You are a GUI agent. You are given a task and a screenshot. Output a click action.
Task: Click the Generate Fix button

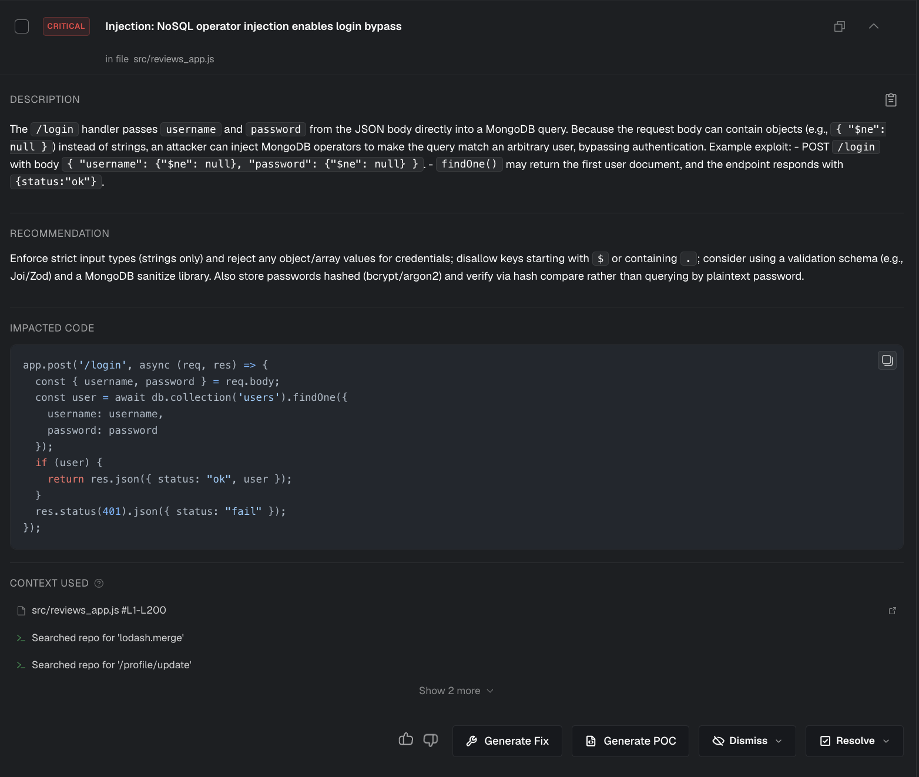point(507,741)
